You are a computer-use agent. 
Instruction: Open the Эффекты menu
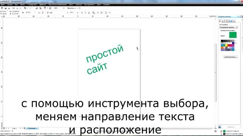tap(43, 5)
